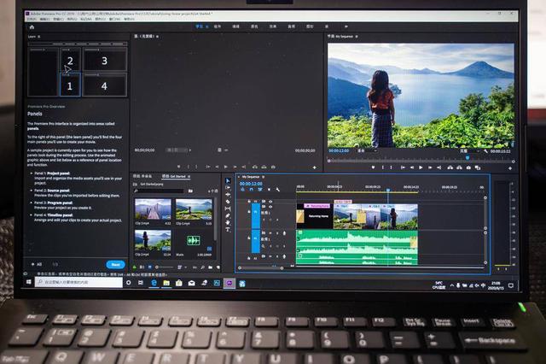Play sequence in Program monitor
The image size is (546, 364).
[421, 167]
